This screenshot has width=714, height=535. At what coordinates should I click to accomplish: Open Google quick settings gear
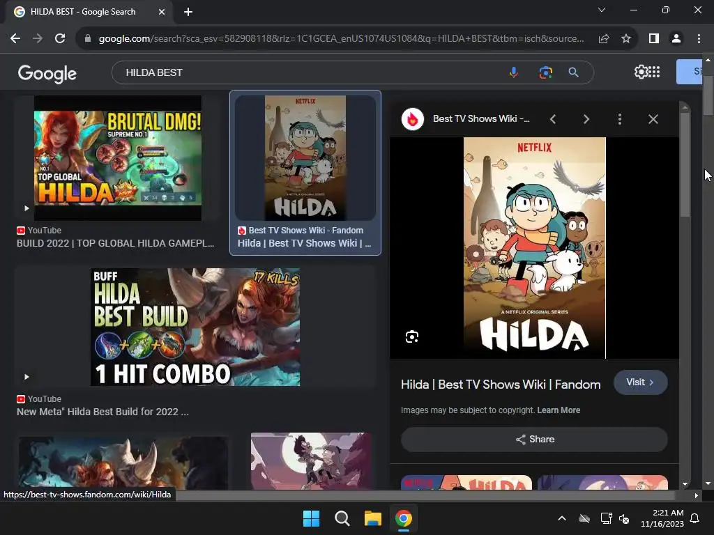pos(641,72)
